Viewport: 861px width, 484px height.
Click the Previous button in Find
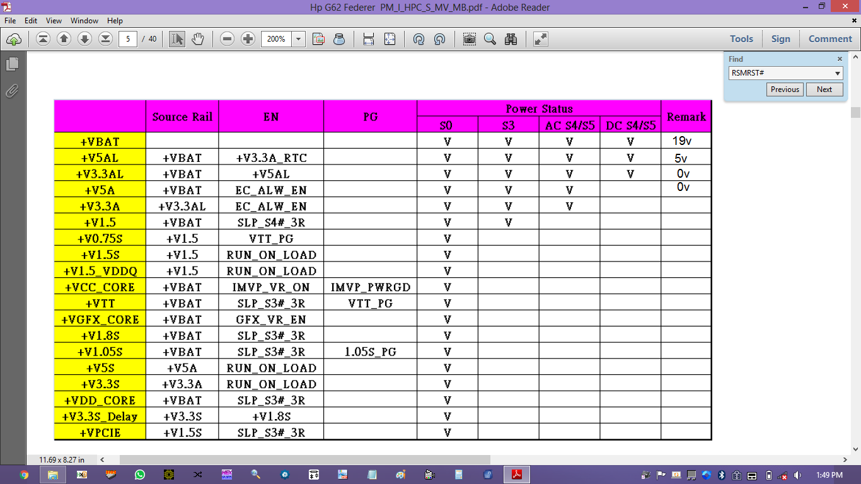click(785, 89)
